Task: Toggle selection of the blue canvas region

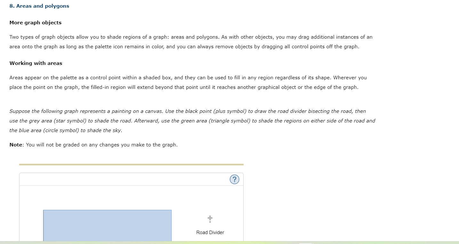Action: (107, 225)
